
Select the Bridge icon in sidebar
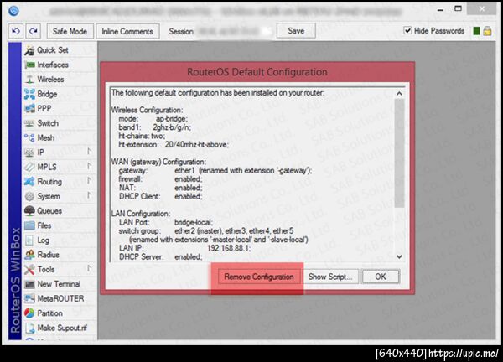[x=29, y=94]
